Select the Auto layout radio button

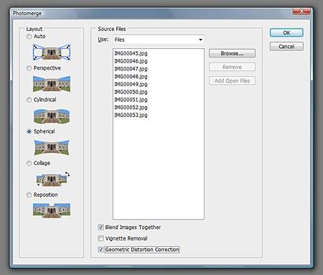[x=29, y=37]
